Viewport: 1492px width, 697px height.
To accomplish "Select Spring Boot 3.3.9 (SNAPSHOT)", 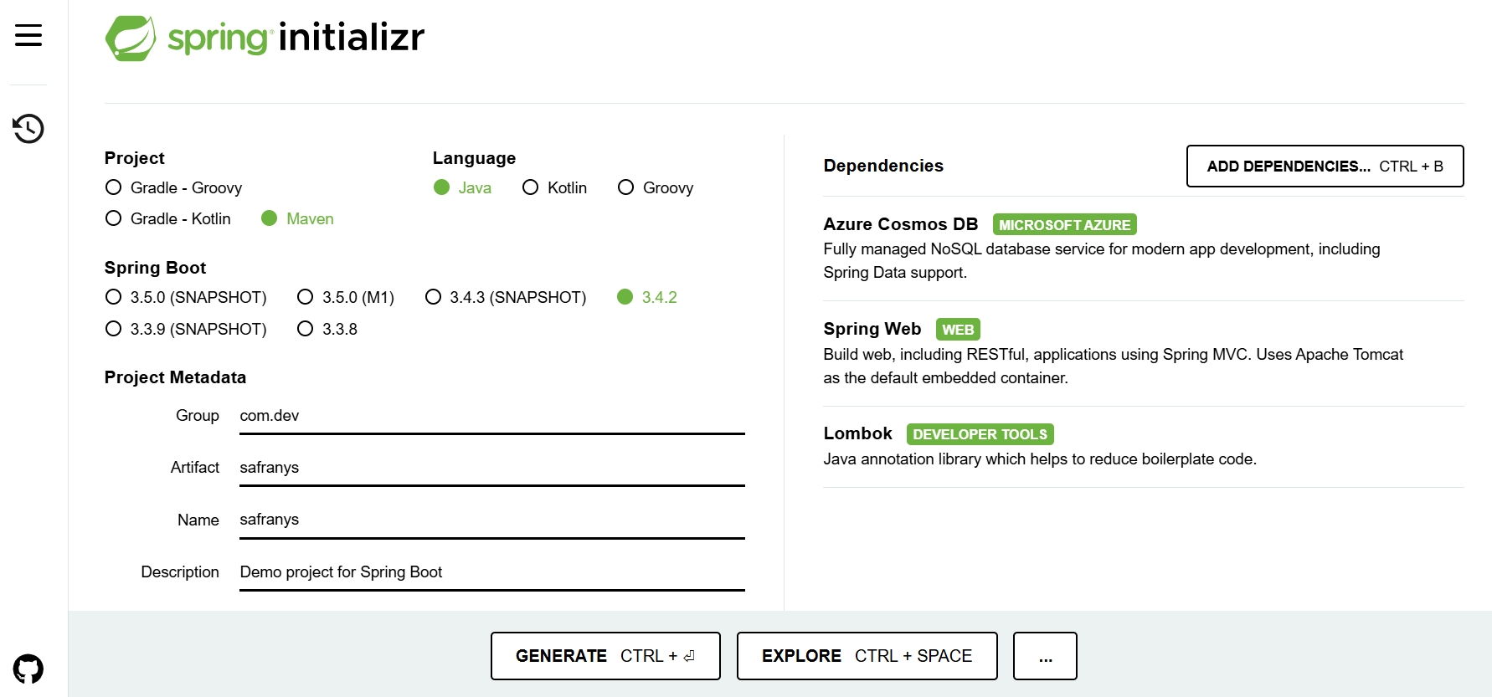I will coord(186,329).
